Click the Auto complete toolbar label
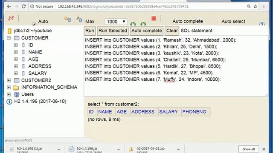 188,21
